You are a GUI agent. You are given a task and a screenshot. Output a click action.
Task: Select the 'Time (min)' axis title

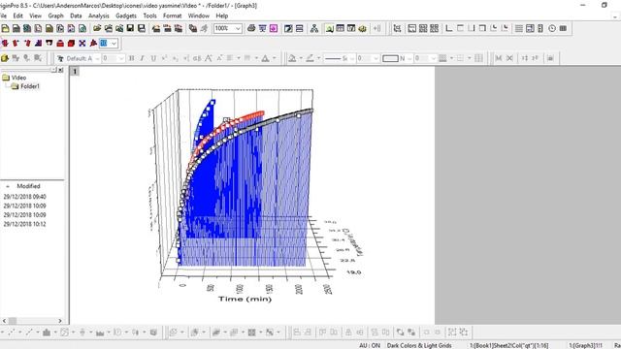[x=245, y=299]
